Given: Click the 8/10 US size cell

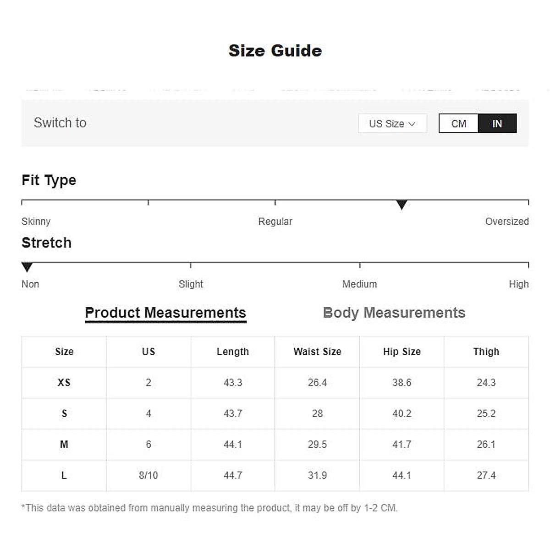Looking at the screenshot, I should pyautogui.click(x=148, y=475).
